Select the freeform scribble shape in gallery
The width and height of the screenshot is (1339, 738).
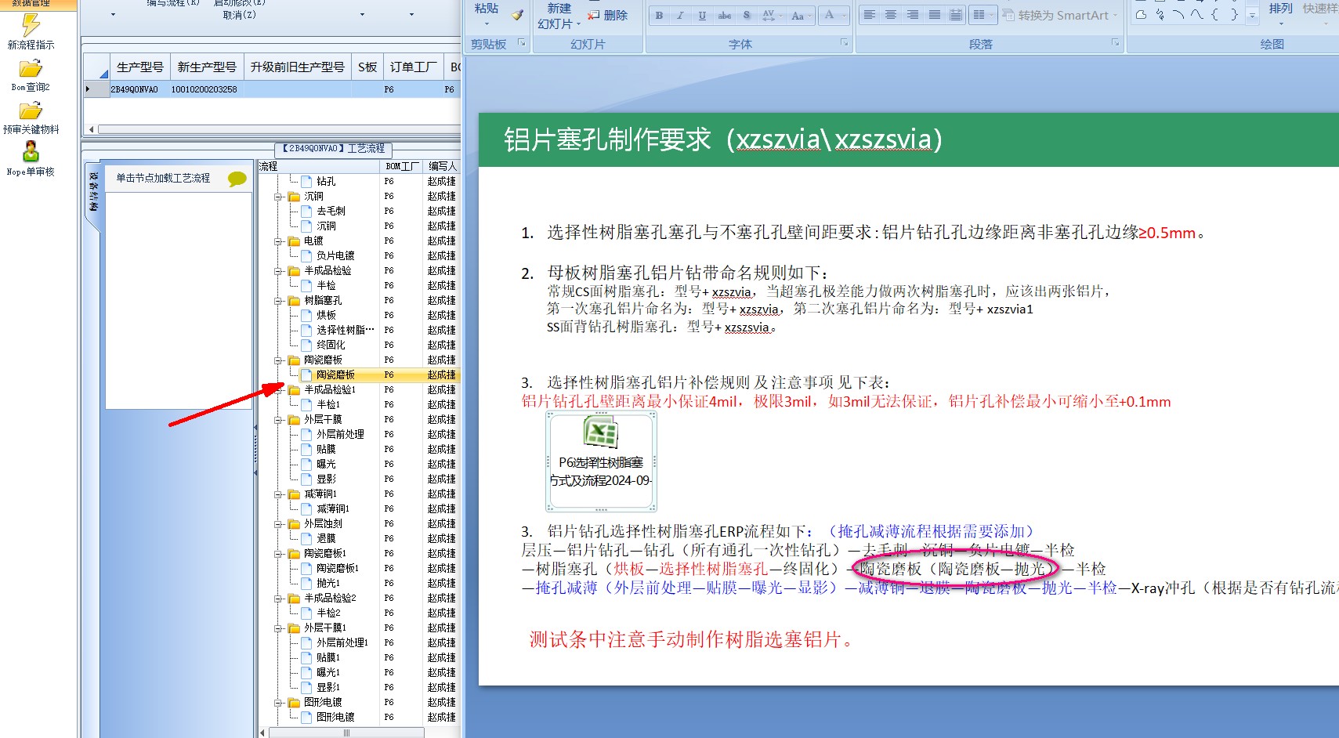click(x=1160, y=15)
